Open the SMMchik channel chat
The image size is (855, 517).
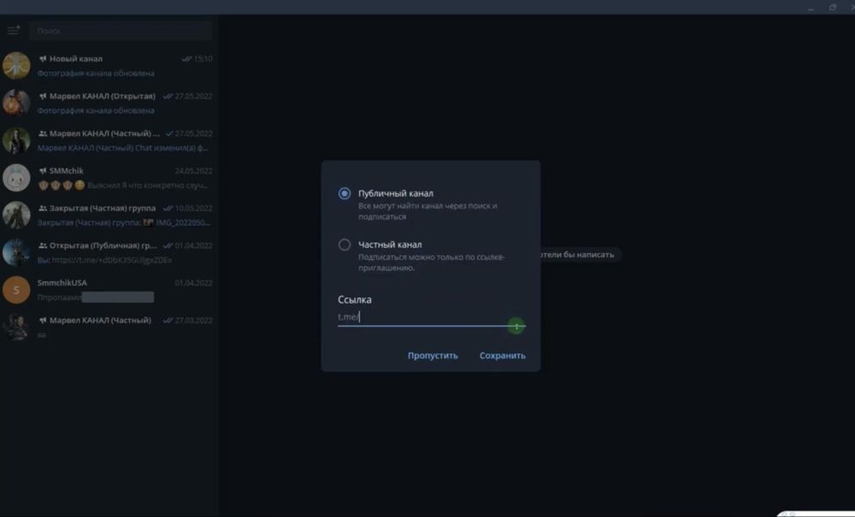120,178
